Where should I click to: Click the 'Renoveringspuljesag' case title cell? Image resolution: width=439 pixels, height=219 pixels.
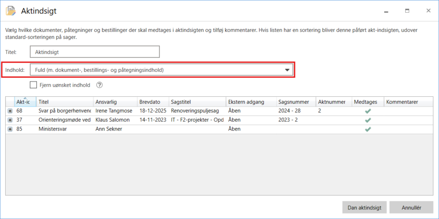point(198,111)
